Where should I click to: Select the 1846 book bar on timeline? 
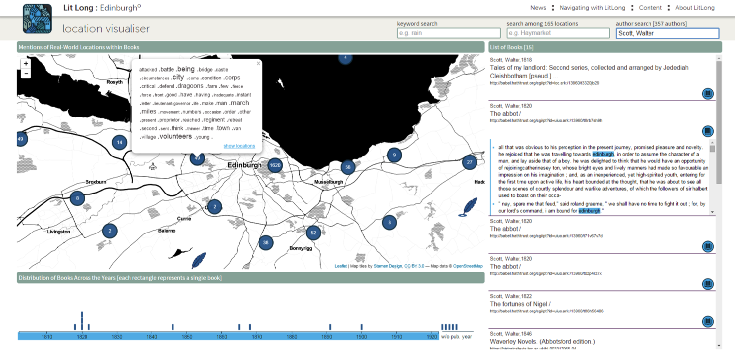pyautogui.click(x=173, y=327)
